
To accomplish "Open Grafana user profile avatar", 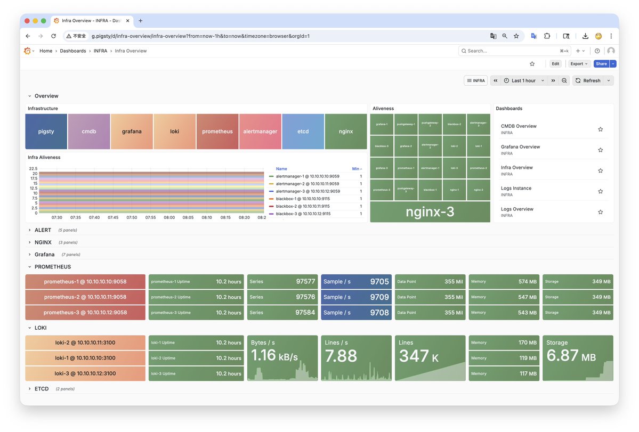I will [611, 51].
